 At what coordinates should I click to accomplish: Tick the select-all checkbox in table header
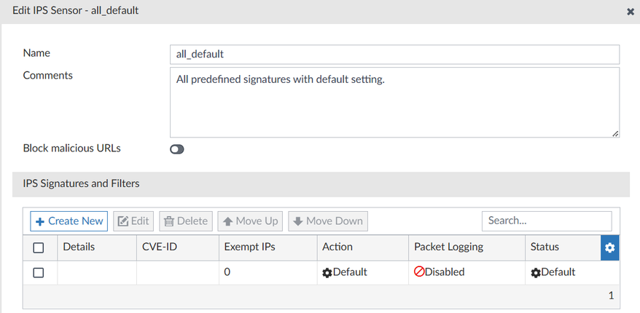point(39,247)
